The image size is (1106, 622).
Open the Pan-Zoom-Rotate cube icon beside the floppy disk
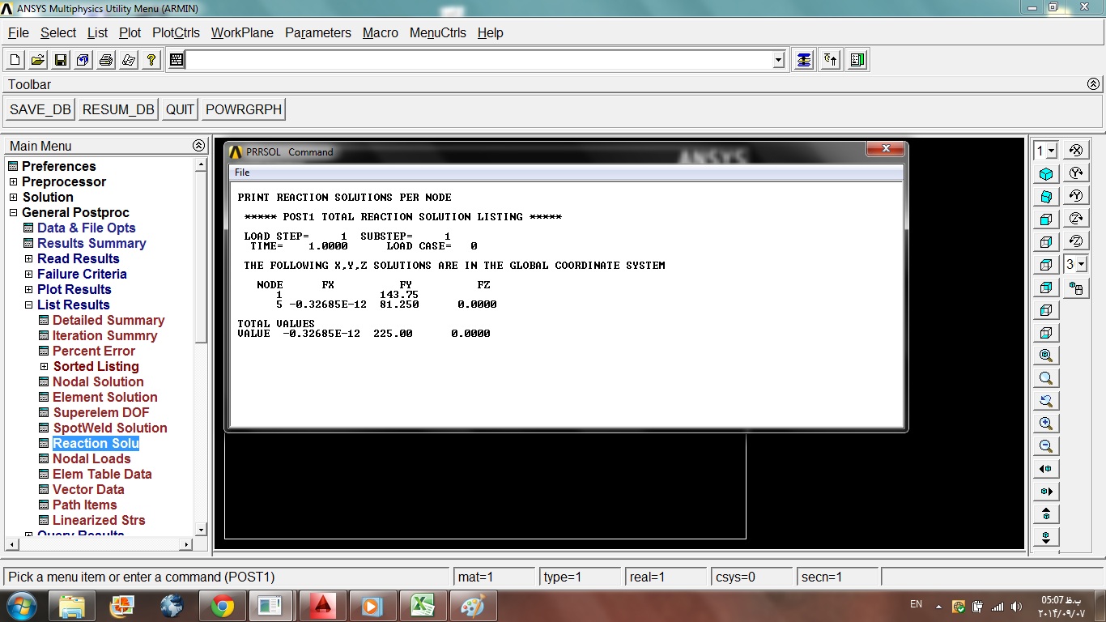83,60
